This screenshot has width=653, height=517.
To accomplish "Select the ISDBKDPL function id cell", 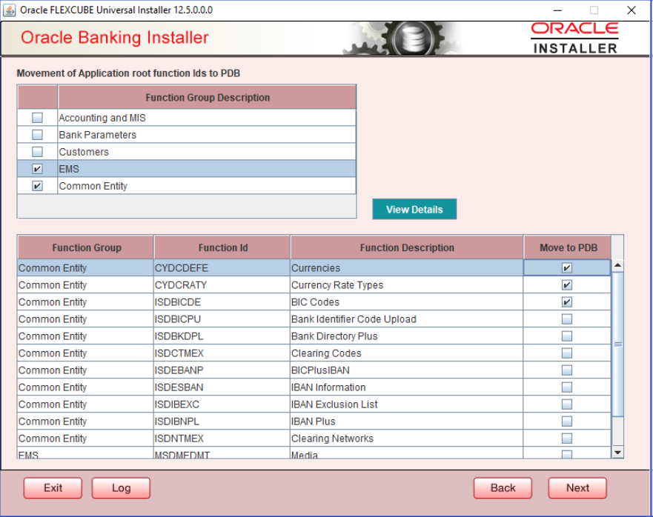I will click(x=222, y=336).
